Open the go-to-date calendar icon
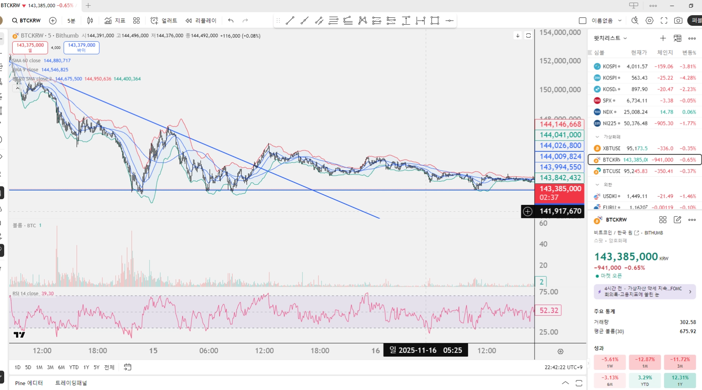The width and height of the screenshot is (702, 390). tap(127, 367)
